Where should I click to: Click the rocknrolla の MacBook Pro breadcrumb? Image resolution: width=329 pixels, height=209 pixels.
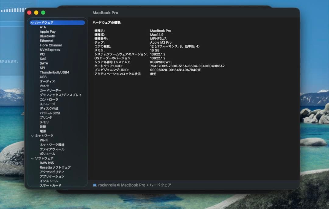pyautogui.click(x=123, y=184)
